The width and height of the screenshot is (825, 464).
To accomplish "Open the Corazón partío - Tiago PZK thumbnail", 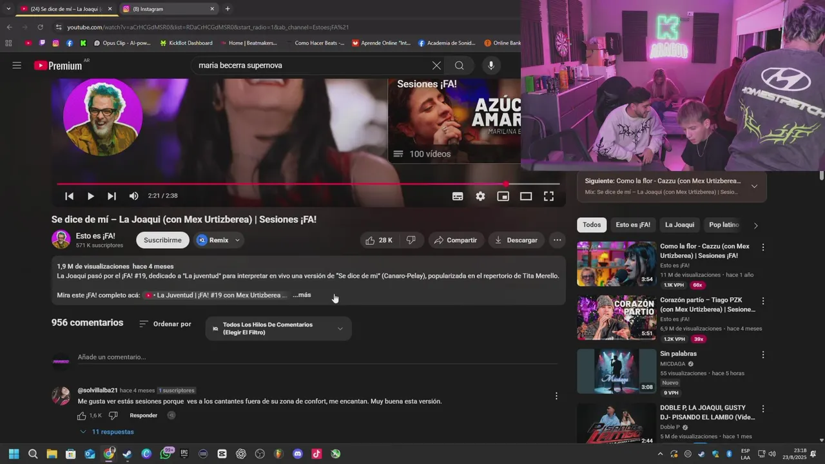I will (616, 318).
